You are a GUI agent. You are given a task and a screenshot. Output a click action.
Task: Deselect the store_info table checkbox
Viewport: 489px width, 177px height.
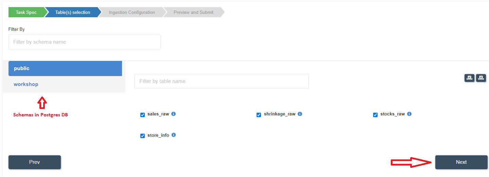click(x=143, y=136)
